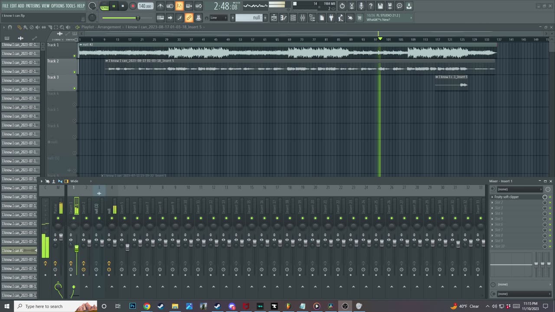Adjust the main volume knob at top
Image resolution: width=555 pixels, height=312 pixels.
92,6
